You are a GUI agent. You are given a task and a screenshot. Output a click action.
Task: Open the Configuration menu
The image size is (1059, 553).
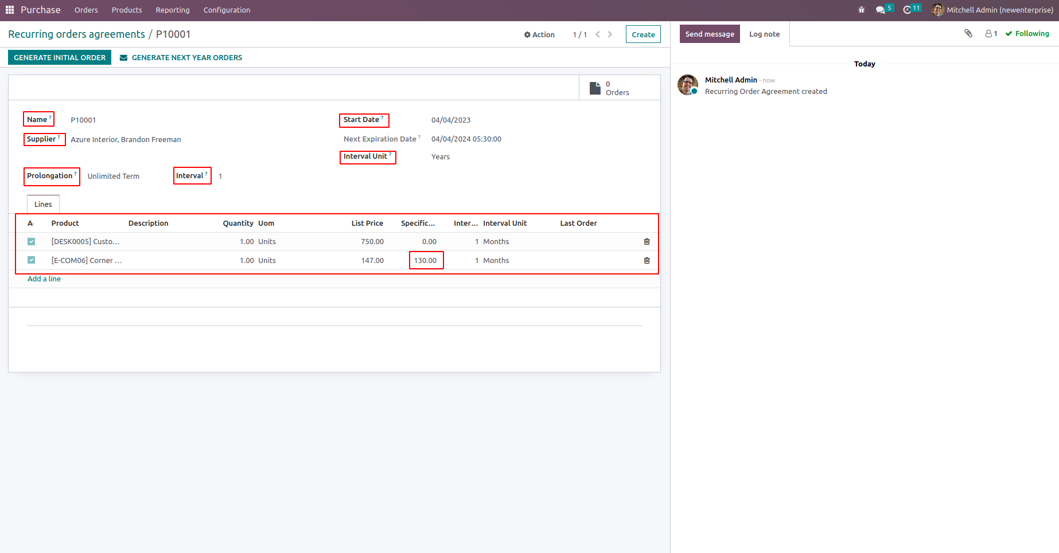pyautogui.click(x=227, y=10)
